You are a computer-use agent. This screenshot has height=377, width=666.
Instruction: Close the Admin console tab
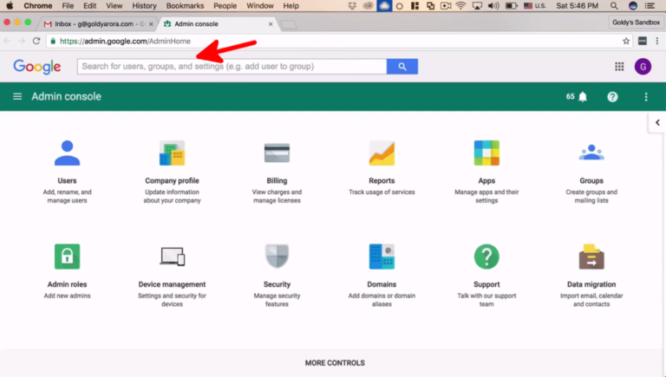[271, 24]
